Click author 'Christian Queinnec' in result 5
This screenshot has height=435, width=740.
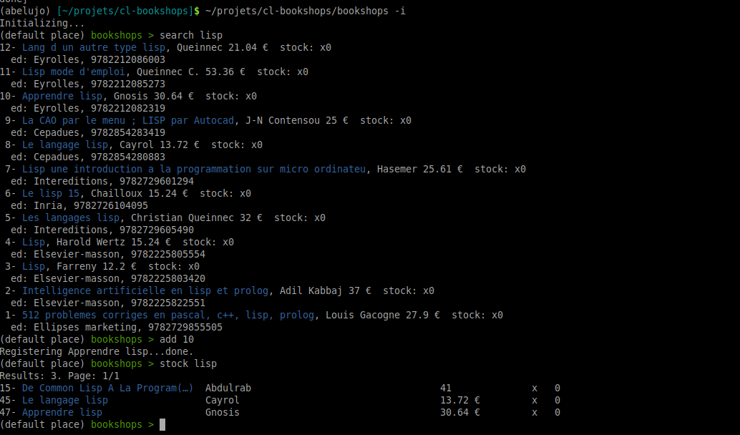182,218
